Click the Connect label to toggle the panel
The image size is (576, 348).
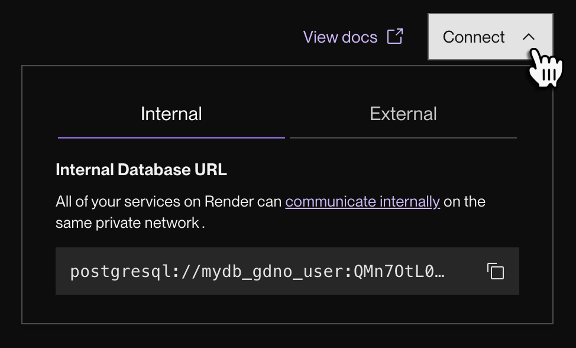pyautogui.click(x=473, y=37)
